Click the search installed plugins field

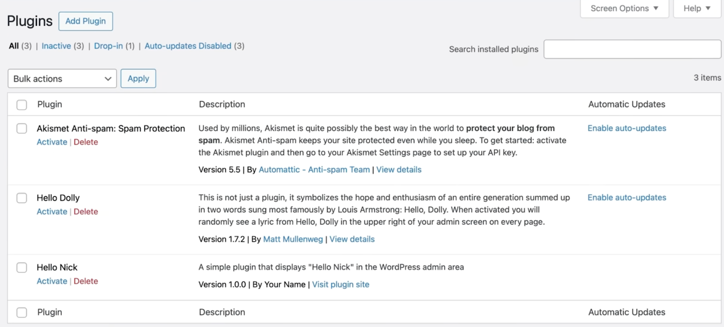coord(632,49)
